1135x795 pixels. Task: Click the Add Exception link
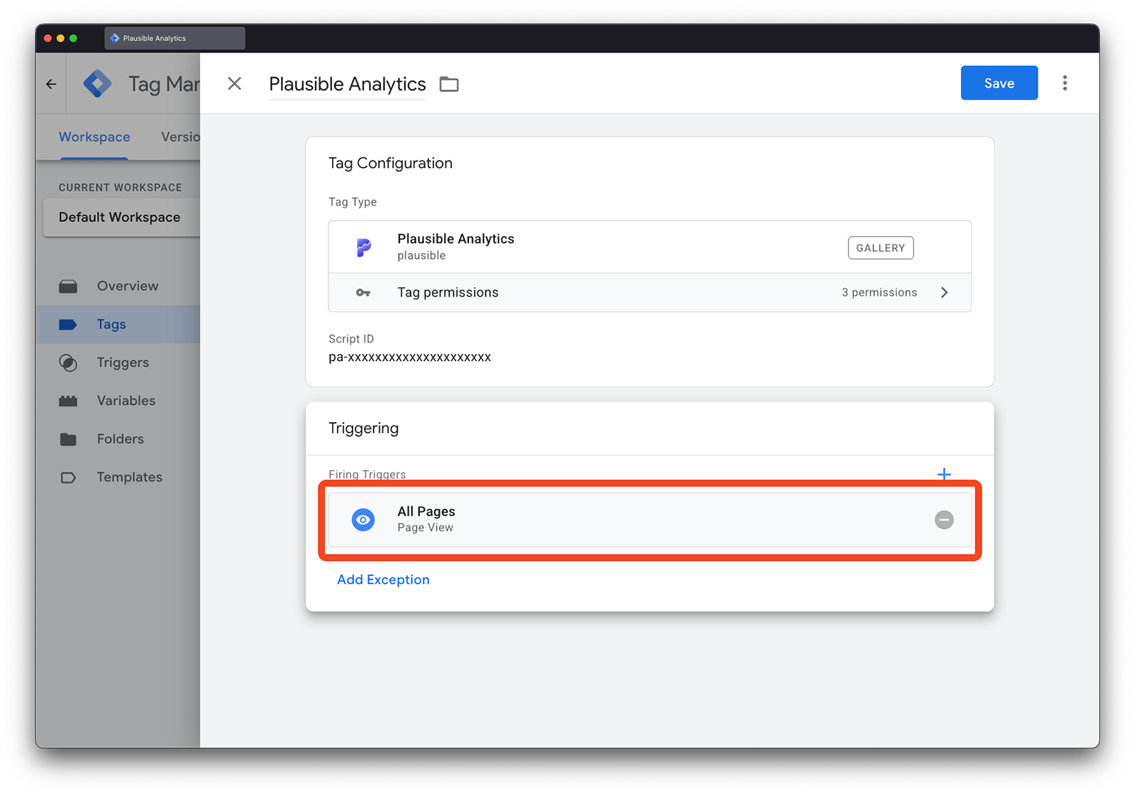pos(383,579)
